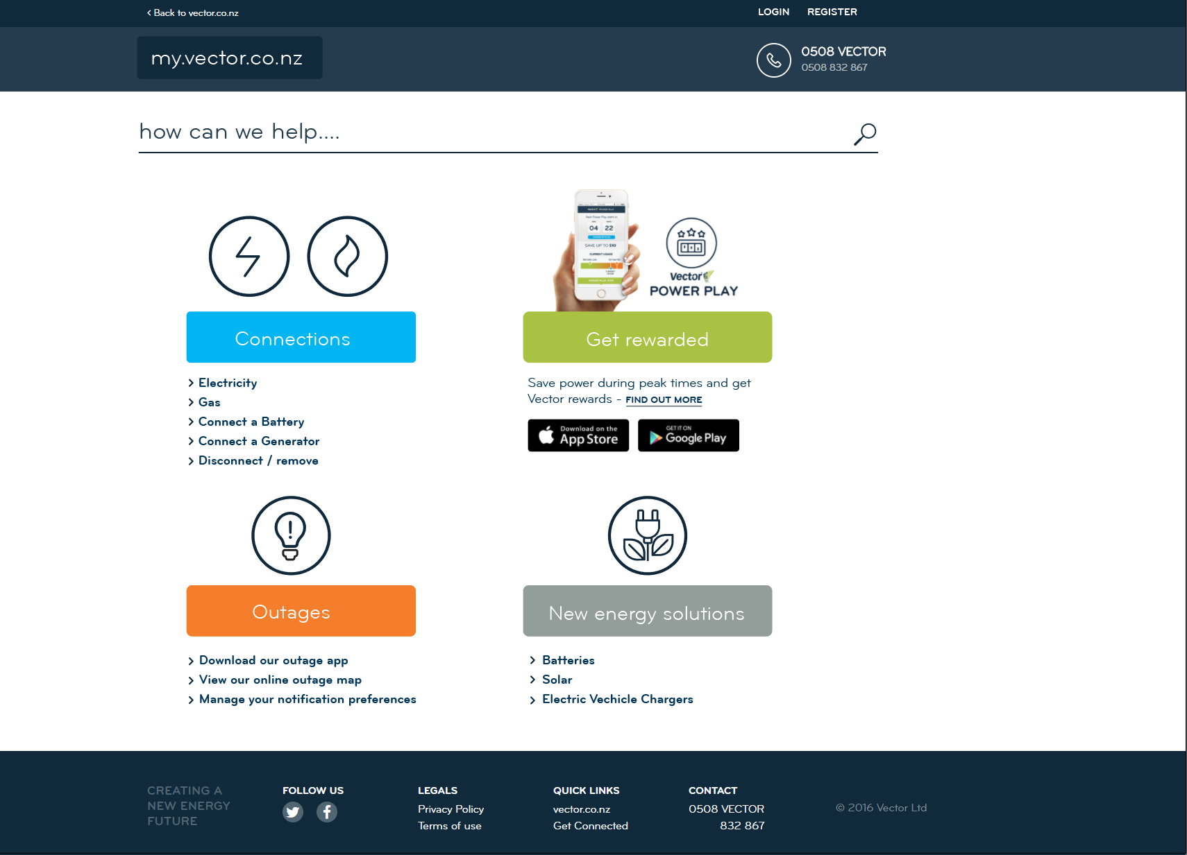Viewport: 1187px width, 855px height.
Task: Open Manage your notification preferences link
Action: point(308,699)
